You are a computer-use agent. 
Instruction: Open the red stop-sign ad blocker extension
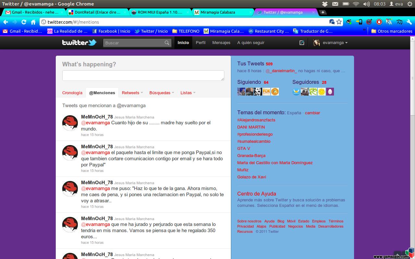coord(379,22)
